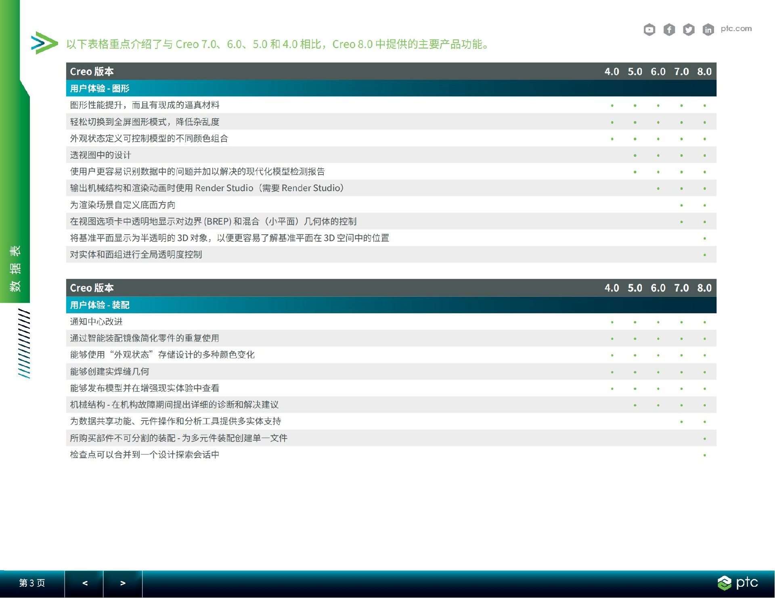Click the first table's Creo 版本 header
Viewport: 775px width, 598px height.
(x=92, y=71)
